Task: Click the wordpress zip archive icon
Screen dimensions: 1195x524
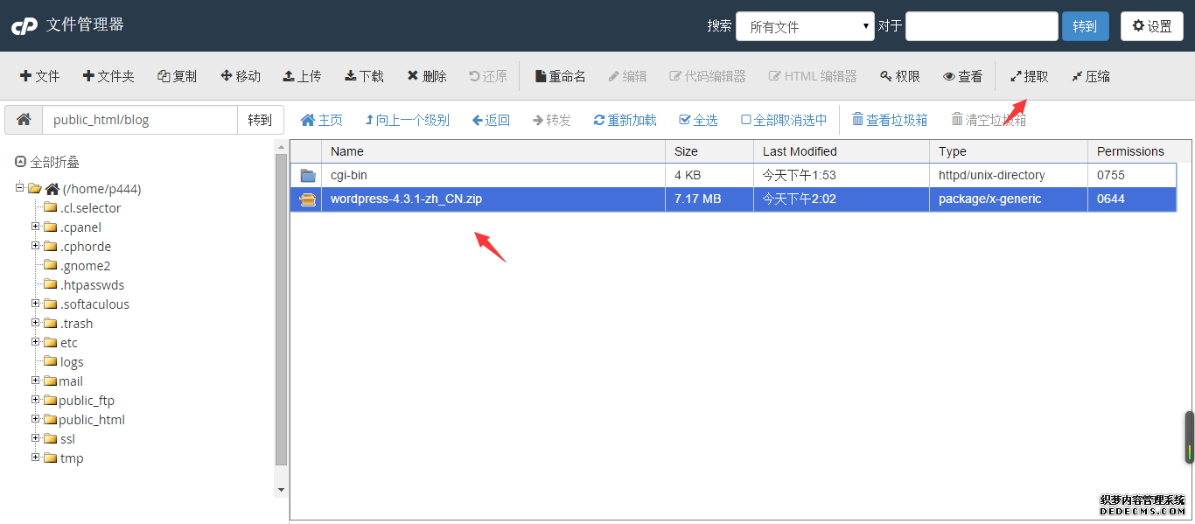Action: [308, 199]
